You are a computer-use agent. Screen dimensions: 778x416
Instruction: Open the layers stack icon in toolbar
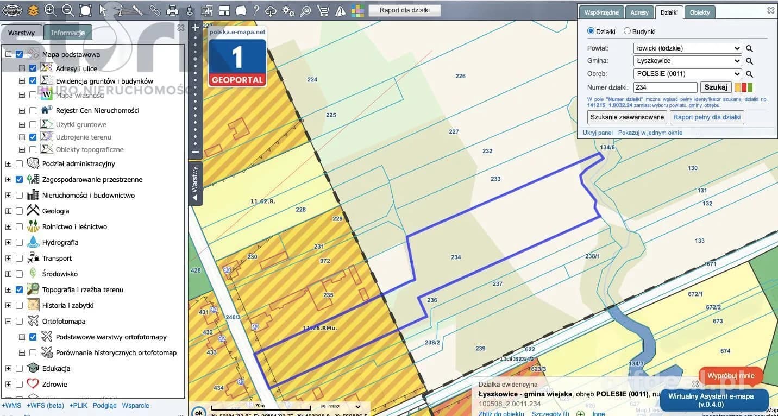click(x=34, y=10)
